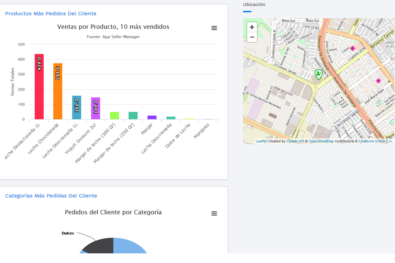Viewport: 395px width, 263px height.
Task: Click the Pedidos del Cliente por Categoría title
Action: [113, 212]
